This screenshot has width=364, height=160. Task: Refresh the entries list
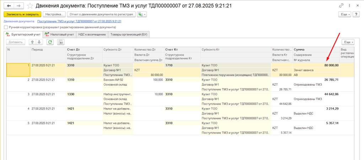pos(50,42)
